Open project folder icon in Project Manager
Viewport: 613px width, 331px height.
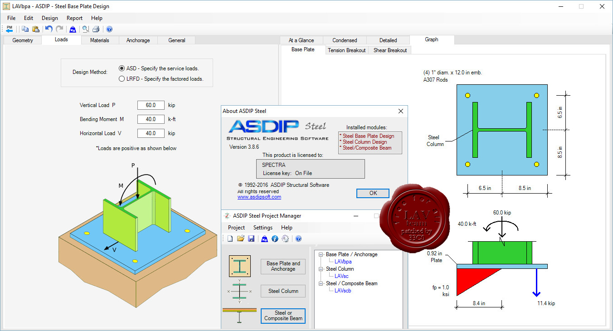(241, 239)
